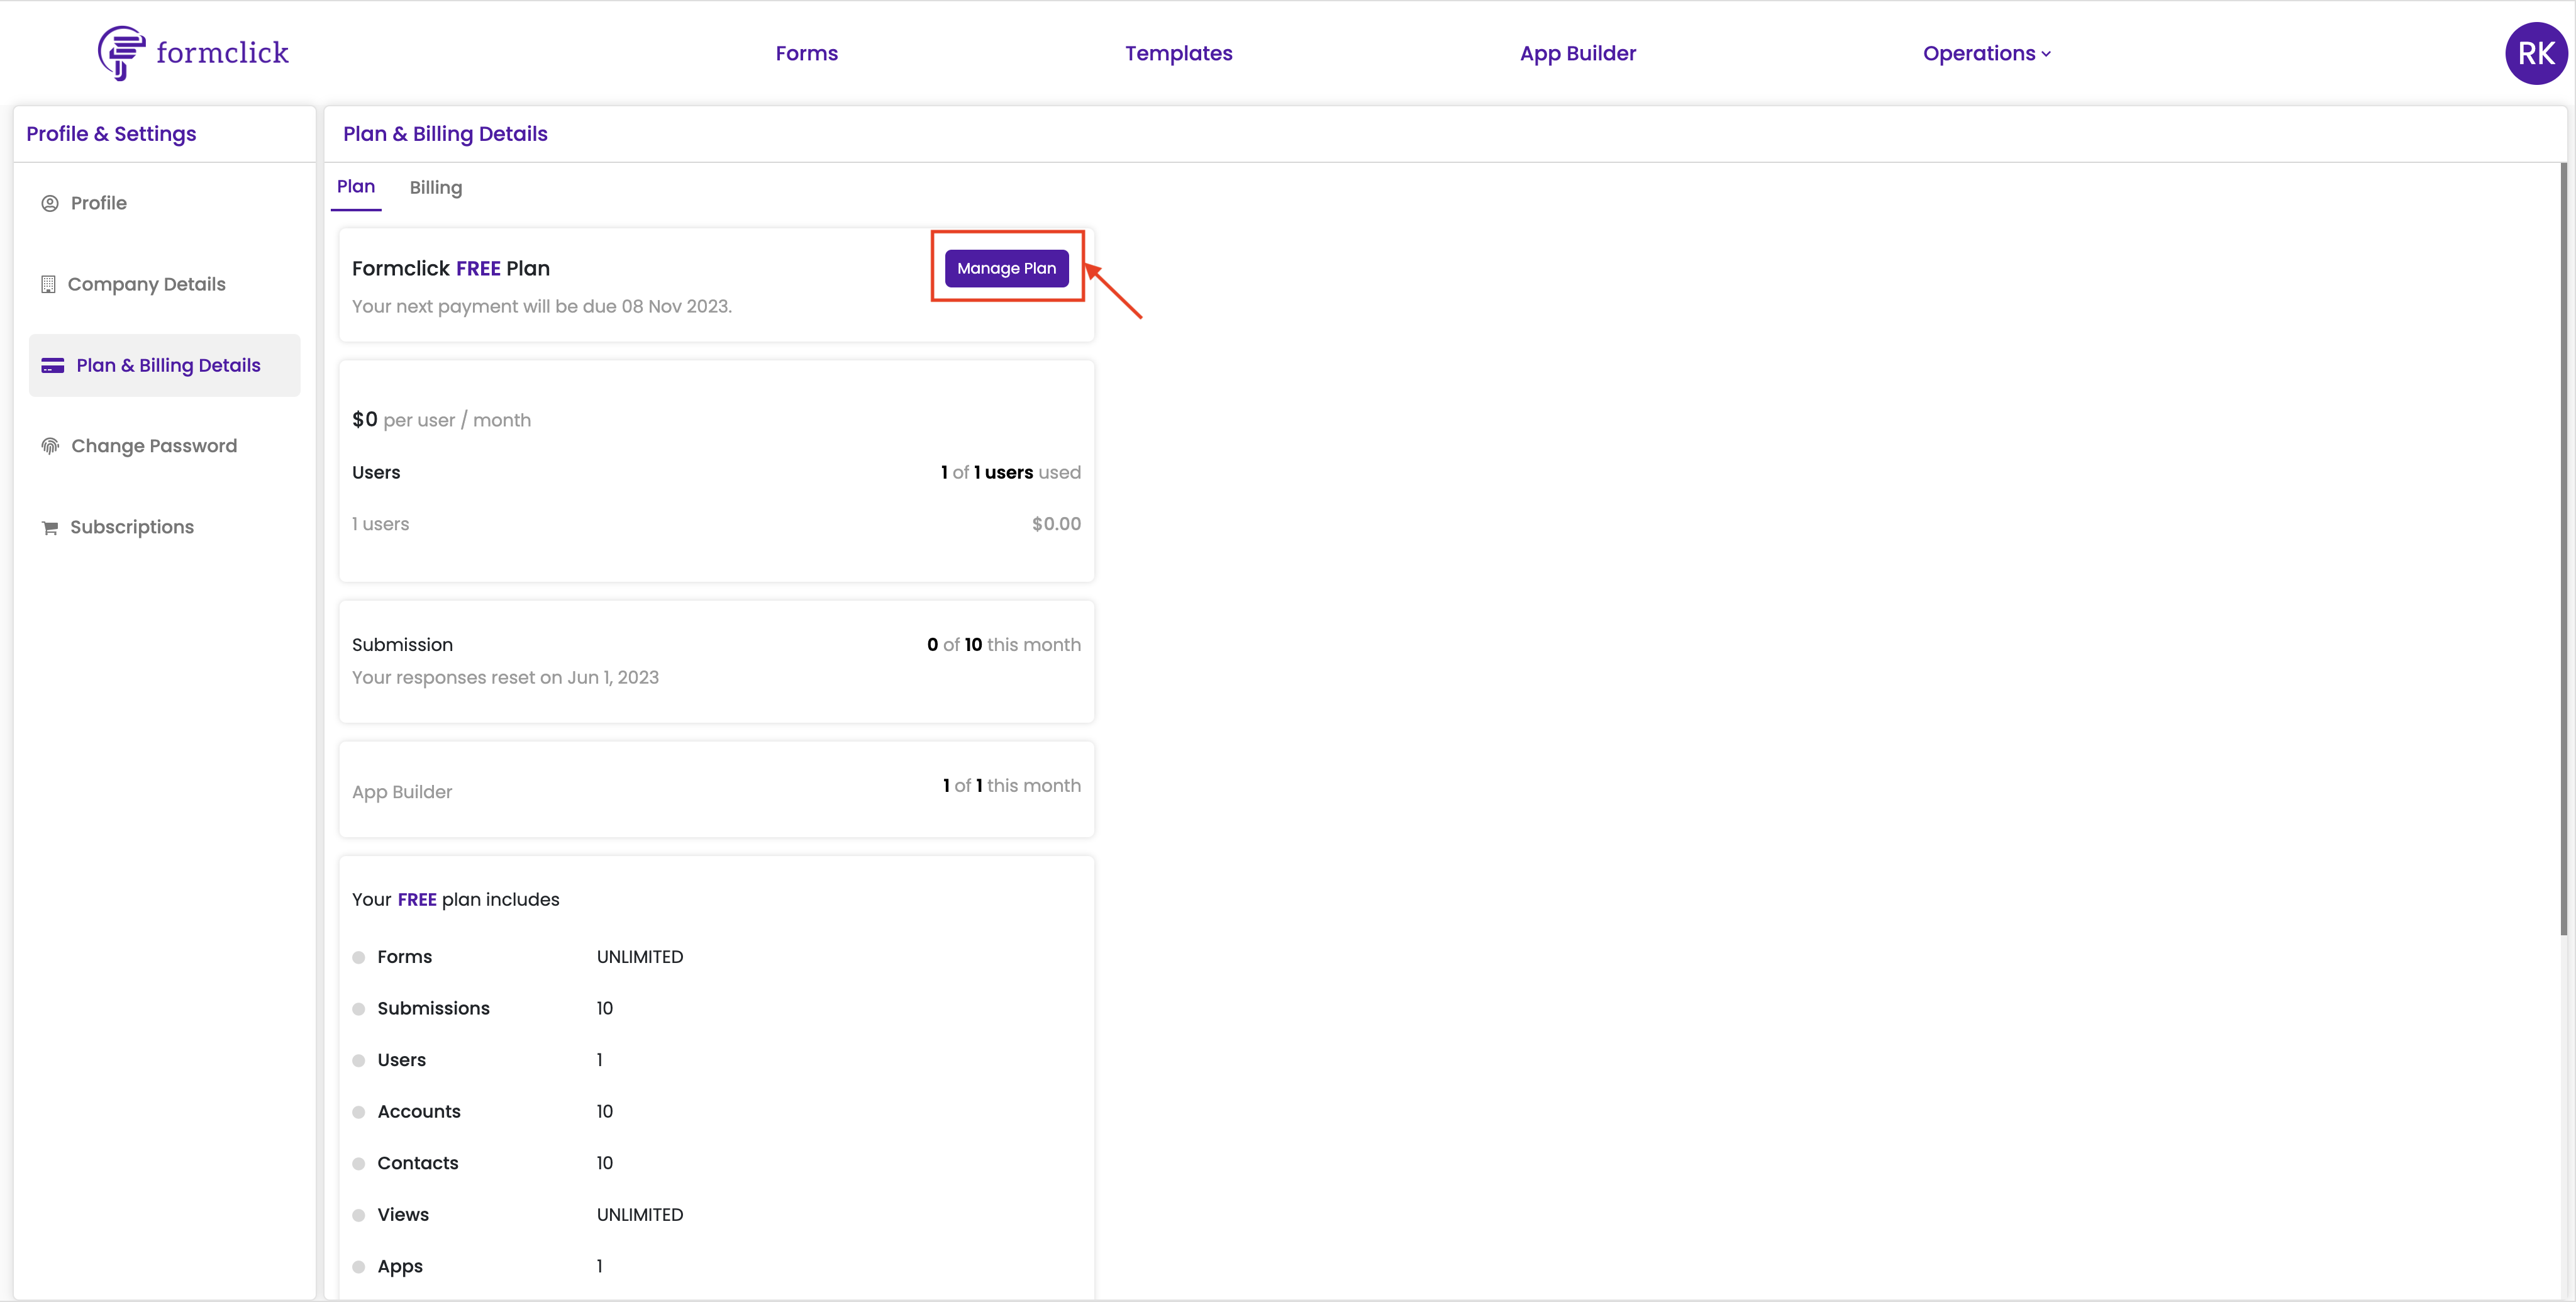Click the Forms feature row label
This screenshot has height=1302, width=2576.
405,957
